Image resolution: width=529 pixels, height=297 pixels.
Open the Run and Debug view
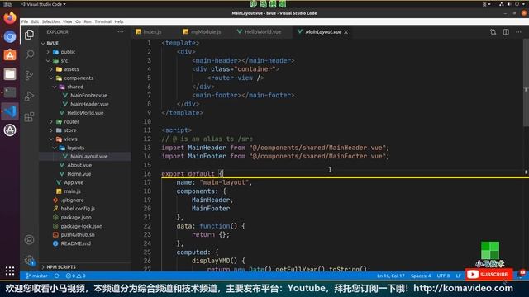coord(30,97)
